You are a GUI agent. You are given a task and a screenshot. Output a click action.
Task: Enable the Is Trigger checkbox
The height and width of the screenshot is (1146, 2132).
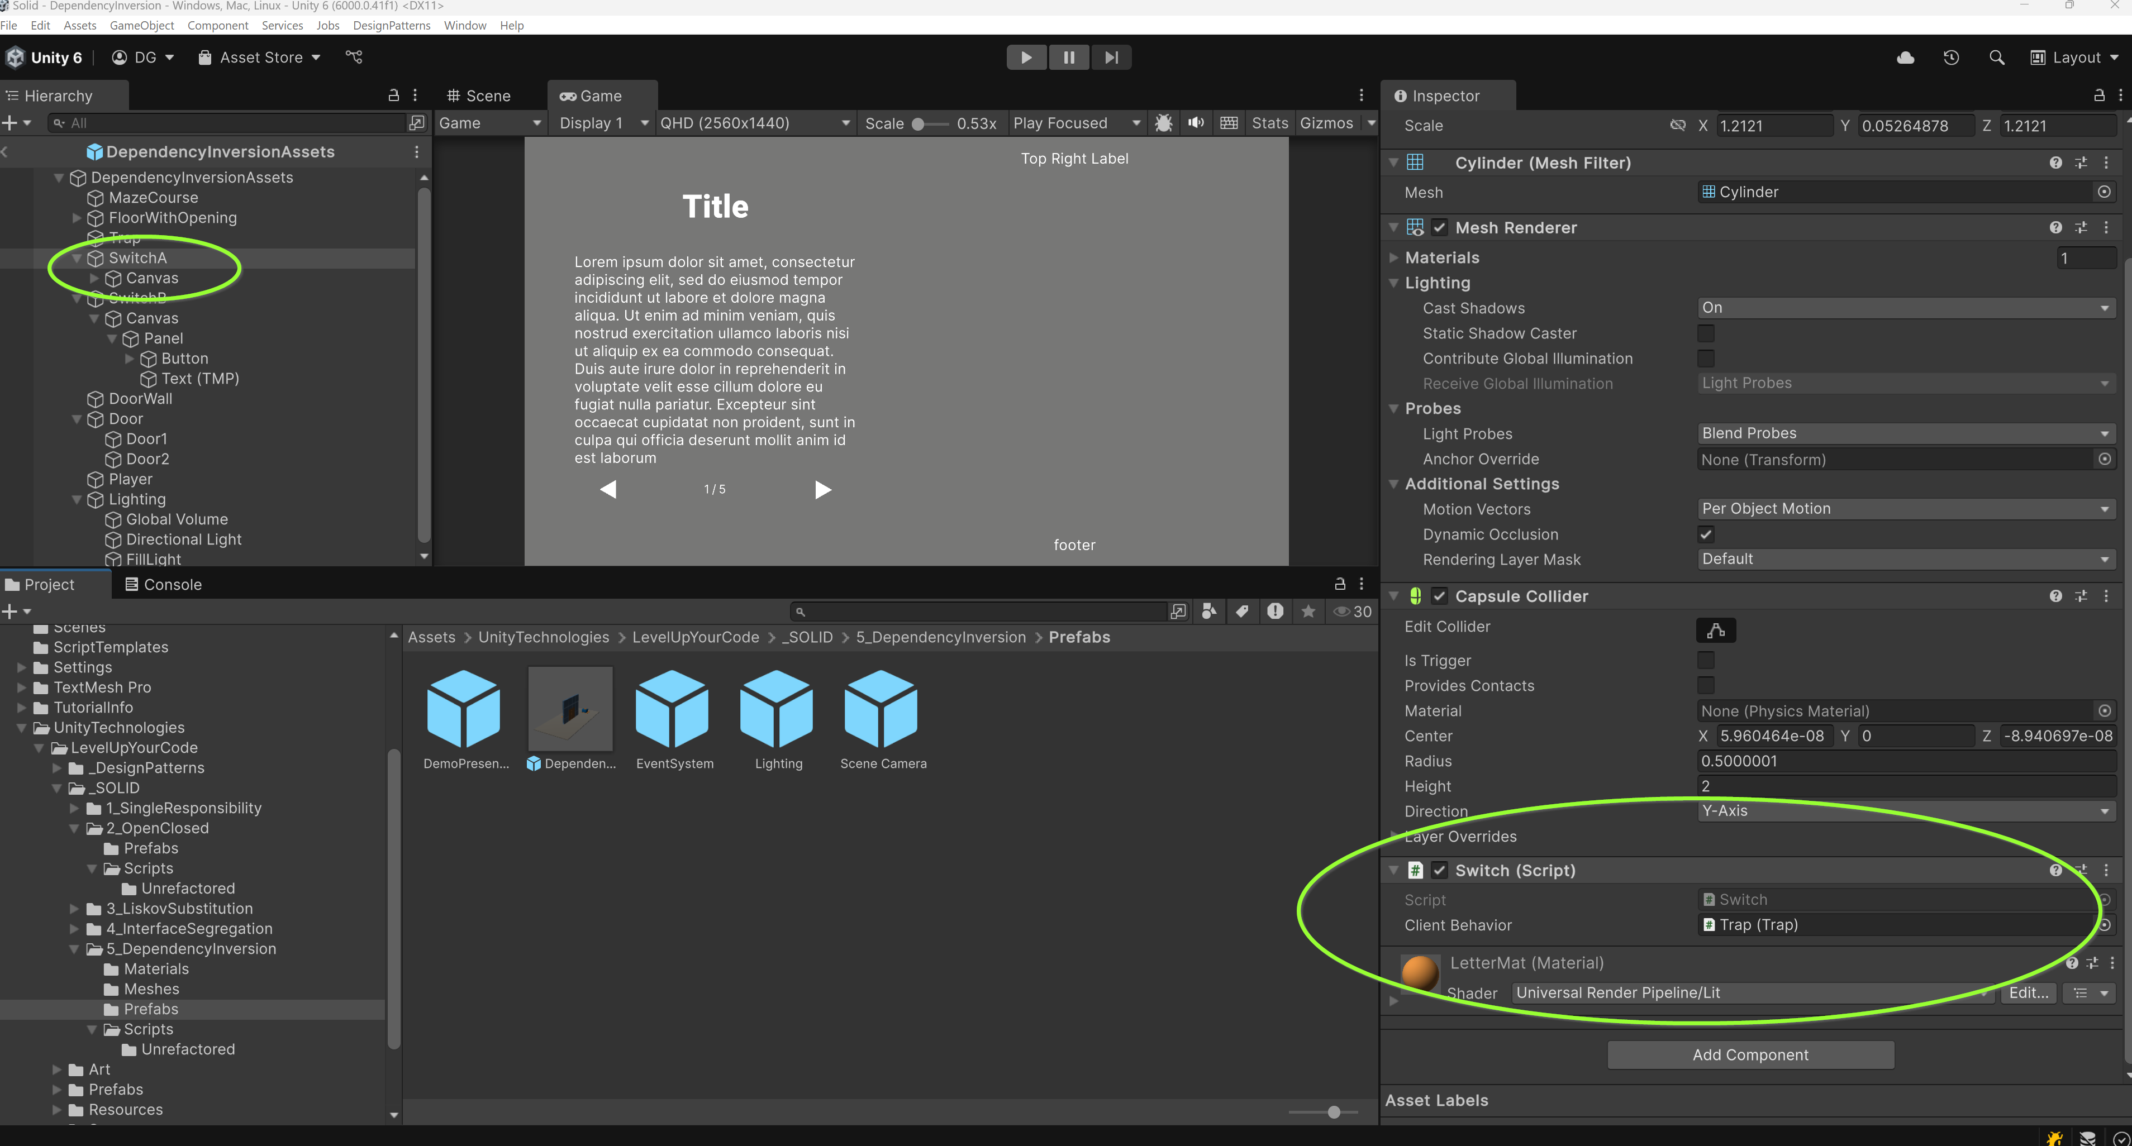[1706, 660]
